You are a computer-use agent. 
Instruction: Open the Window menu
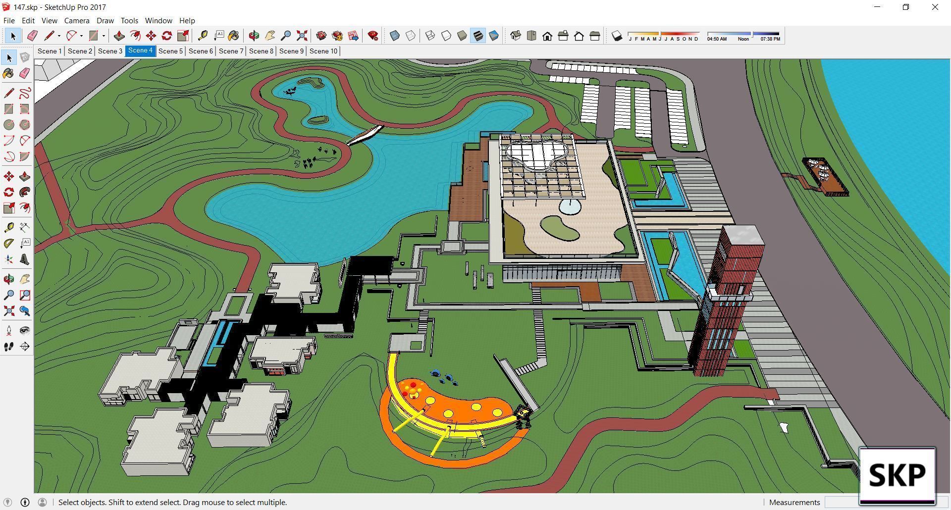coord(158,20)
